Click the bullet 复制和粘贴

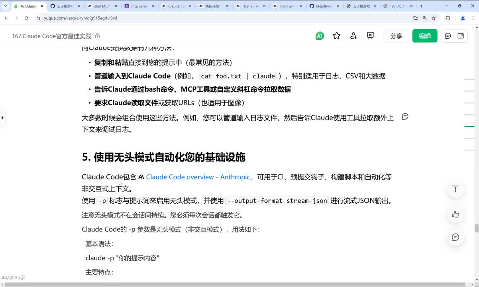click(111, 63)
